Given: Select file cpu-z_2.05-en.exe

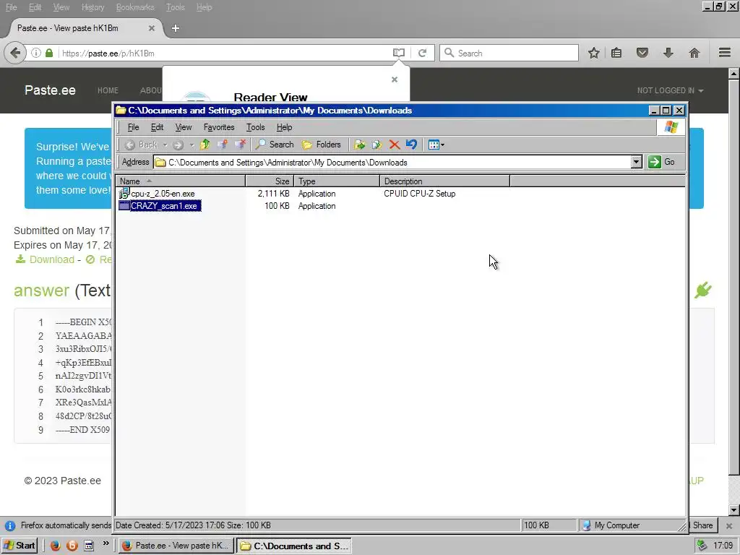Looking at the screenshot, I should (x=163, y=194).
